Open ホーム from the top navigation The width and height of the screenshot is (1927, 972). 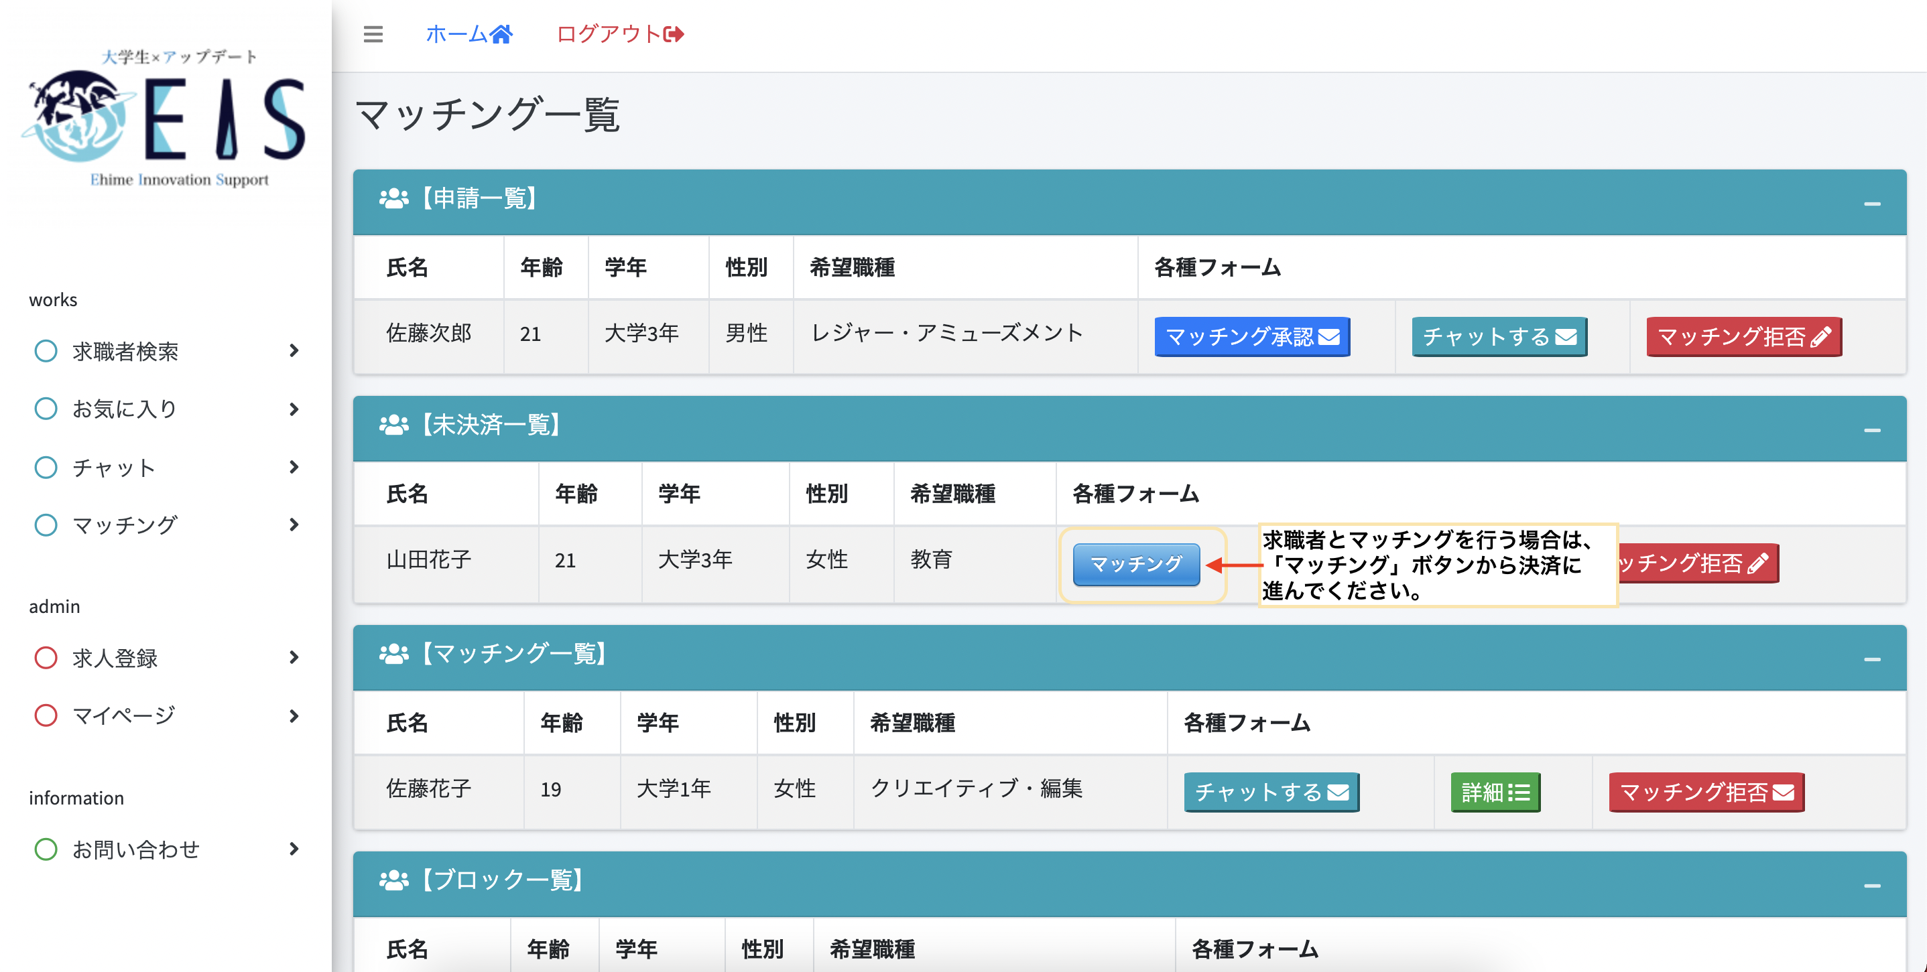click(x=469, y=34)
